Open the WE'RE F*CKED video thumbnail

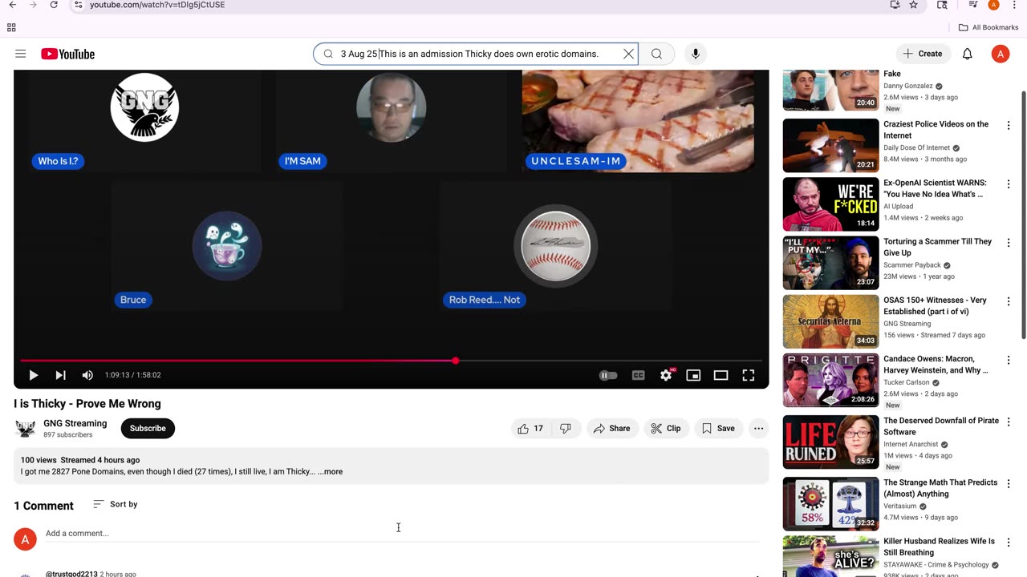830,204
